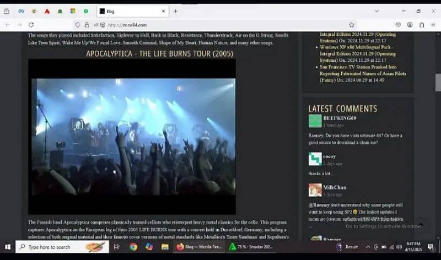The width and height of the screenshot is (441, 260).
Task: Open BEEFKING69 commenter profile
Action: tap(340, 118)
